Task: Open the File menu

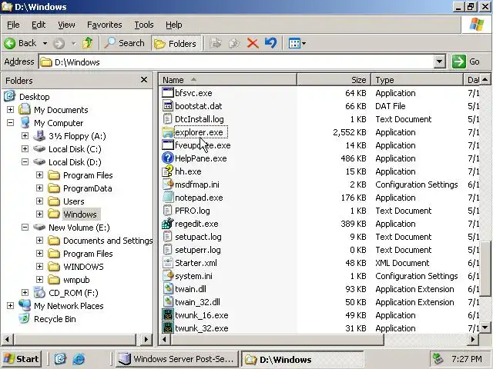Action: 13,25
